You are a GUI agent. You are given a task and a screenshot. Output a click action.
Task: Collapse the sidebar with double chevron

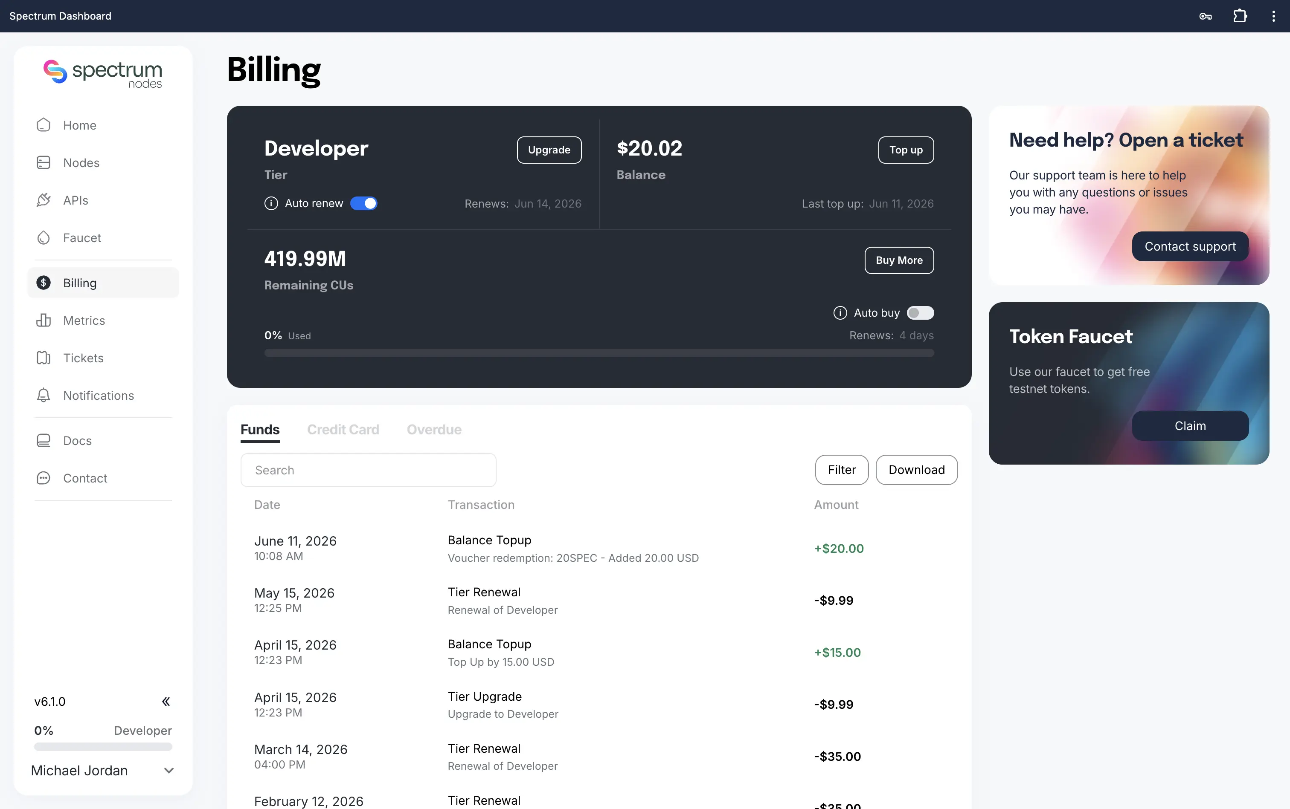[x=166, y=702]
